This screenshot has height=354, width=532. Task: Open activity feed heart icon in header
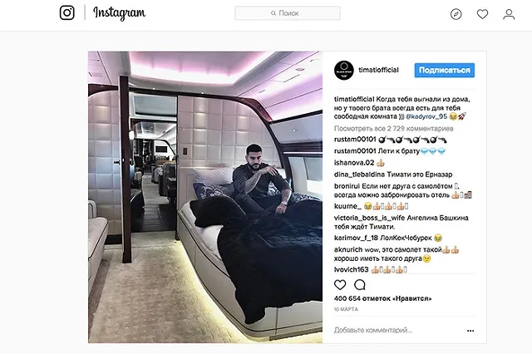point(482,14)
